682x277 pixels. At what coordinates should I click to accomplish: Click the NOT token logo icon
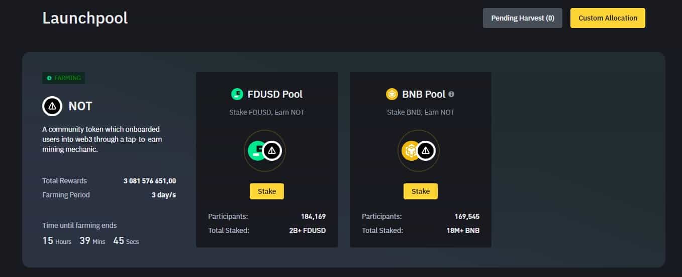point(52,106)
